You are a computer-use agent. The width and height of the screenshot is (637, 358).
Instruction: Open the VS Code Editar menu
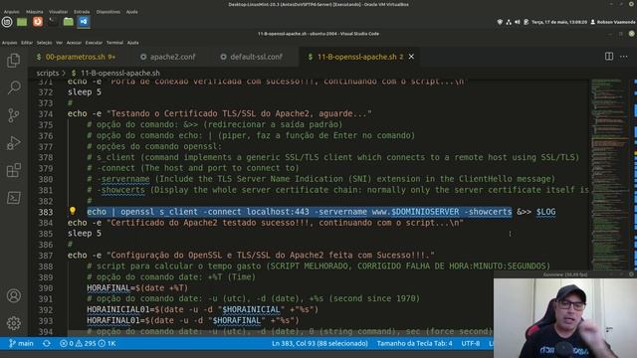pyautogui.click(x=27, y=43)
